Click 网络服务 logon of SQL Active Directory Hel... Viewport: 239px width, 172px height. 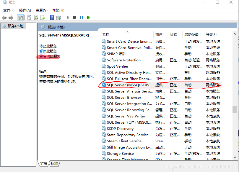(x=213, y=73)
